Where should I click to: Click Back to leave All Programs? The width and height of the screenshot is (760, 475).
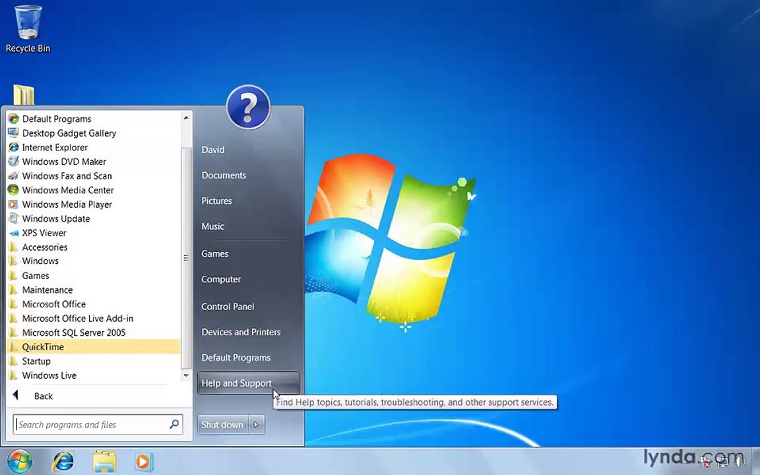[43, 396]
